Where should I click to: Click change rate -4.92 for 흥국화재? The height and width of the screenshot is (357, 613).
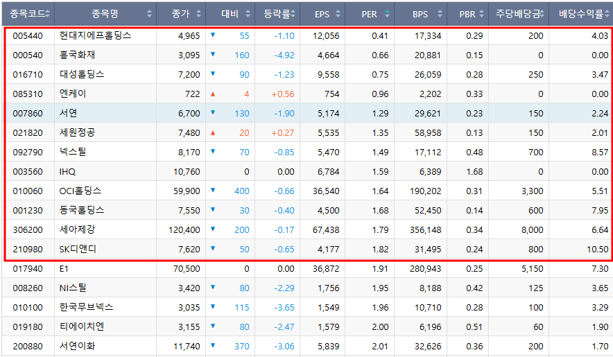[x=284, y=55]
